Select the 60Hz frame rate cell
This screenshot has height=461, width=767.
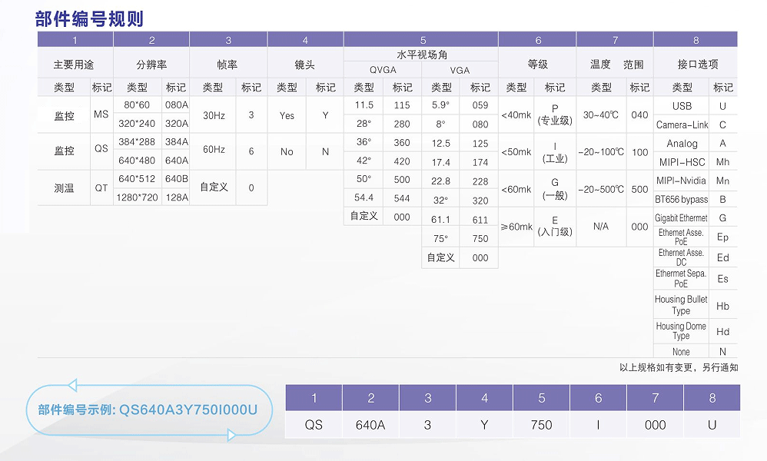tap(213, 151)
